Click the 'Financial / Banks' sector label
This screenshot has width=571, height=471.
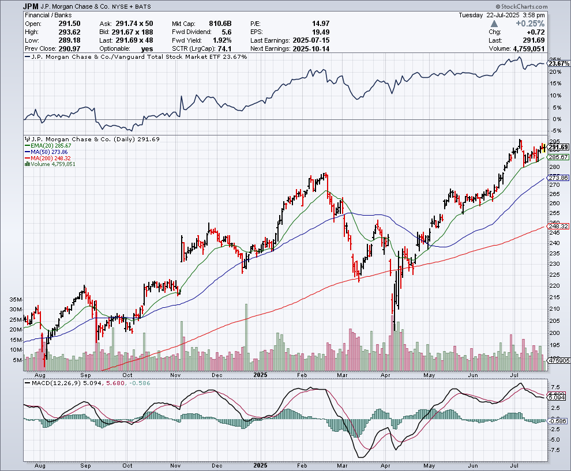coord(48,16)
